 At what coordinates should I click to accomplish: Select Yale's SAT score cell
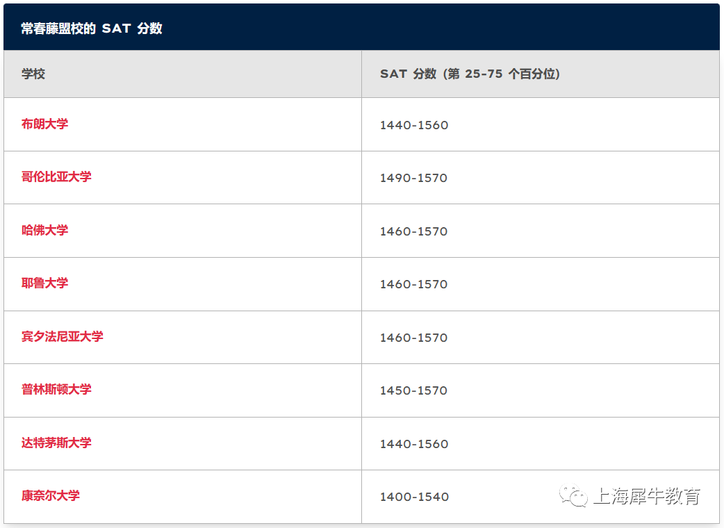[x=541, y=284]
